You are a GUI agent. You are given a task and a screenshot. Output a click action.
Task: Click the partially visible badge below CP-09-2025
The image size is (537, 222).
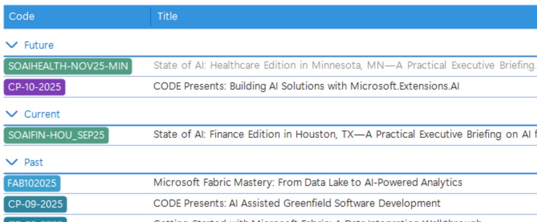tap(35, 220)
